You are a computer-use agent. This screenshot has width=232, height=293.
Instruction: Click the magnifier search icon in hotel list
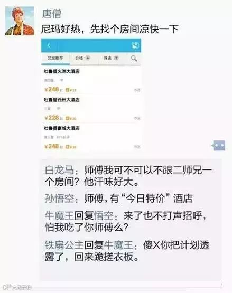(134, 59)
